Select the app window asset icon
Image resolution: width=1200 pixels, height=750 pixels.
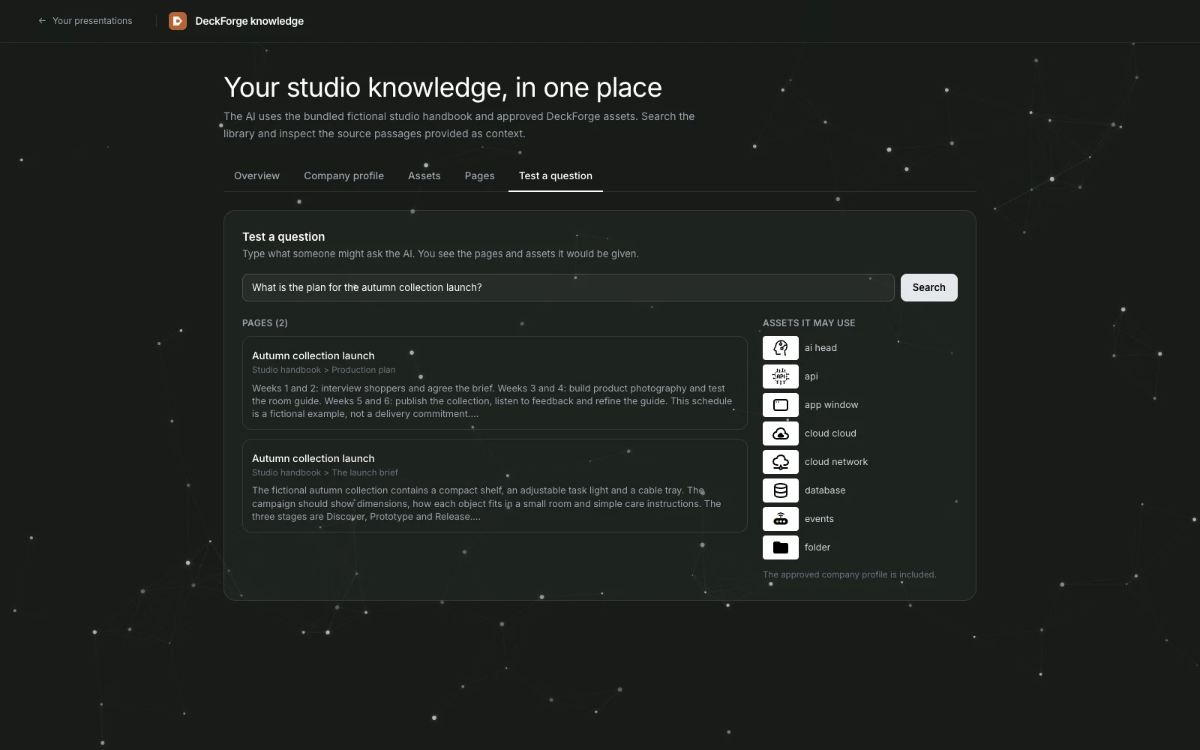(x=780, y=405)
